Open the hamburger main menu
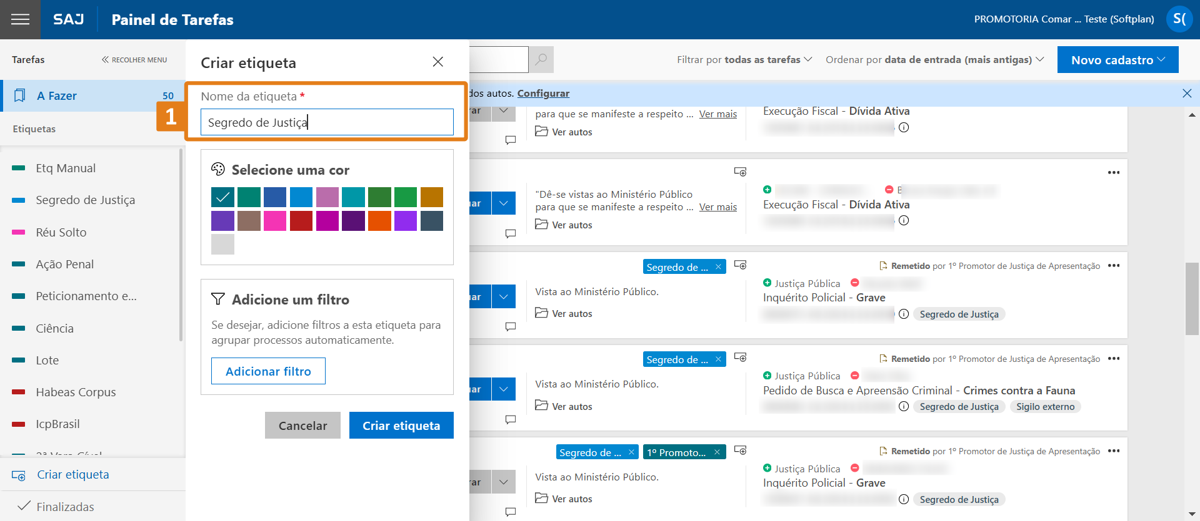Viewport: 1200px width, 521px height. pyautogui.click(x=20, y=19)
